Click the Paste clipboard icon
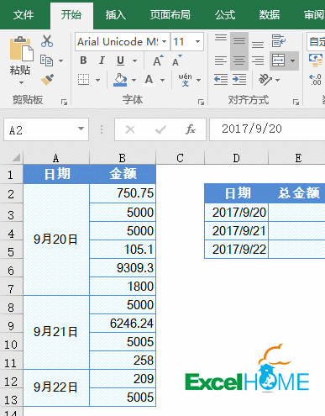Image resolution: width=325 pixels, height=416 pixels. point(21,49)
